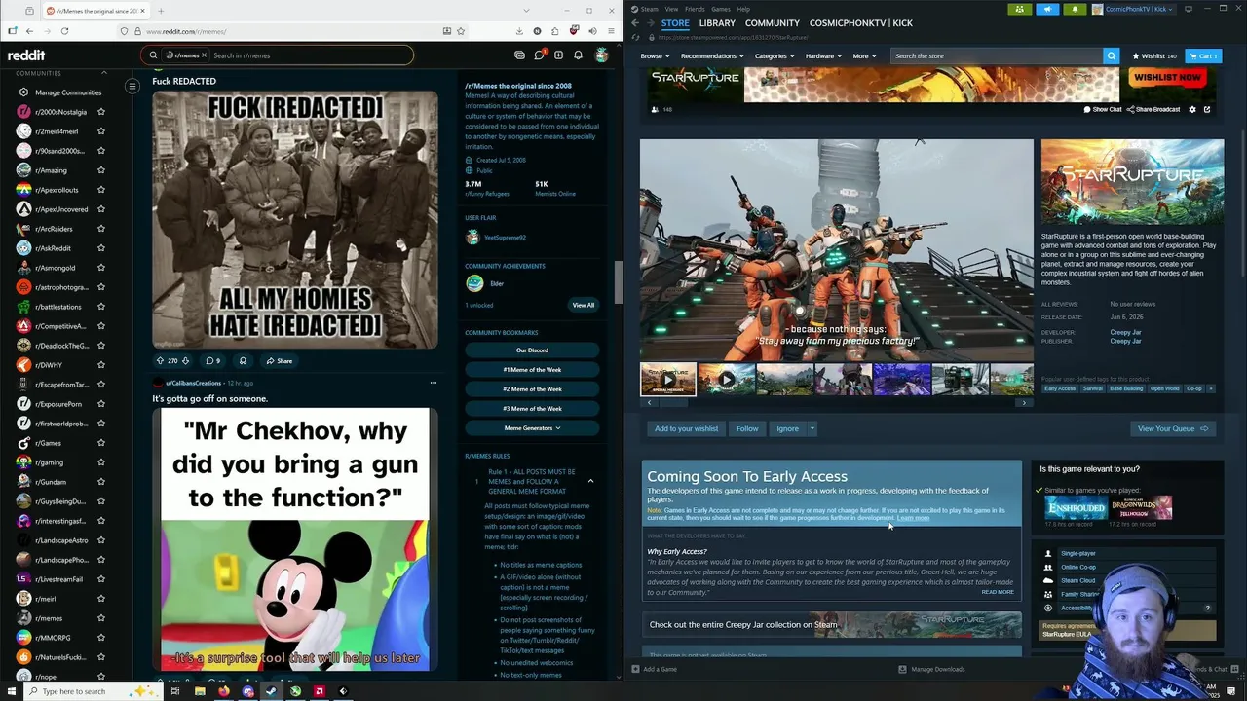The height and width of the screenshot is (701, 1247).
Task: Favorite r/DIWHY with its star
Action: 100,365
